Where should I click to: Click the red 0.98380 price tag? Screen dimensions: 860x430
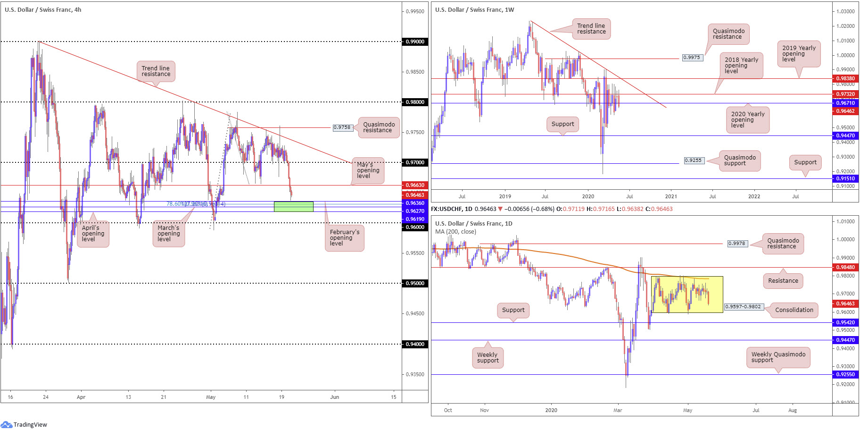[845, 78]
